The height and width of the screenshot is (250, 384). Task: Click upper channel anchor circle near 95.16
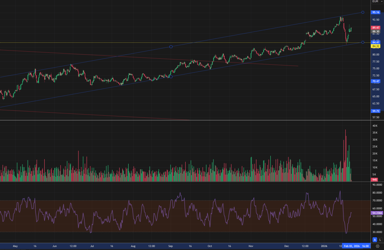coord(363,12)
